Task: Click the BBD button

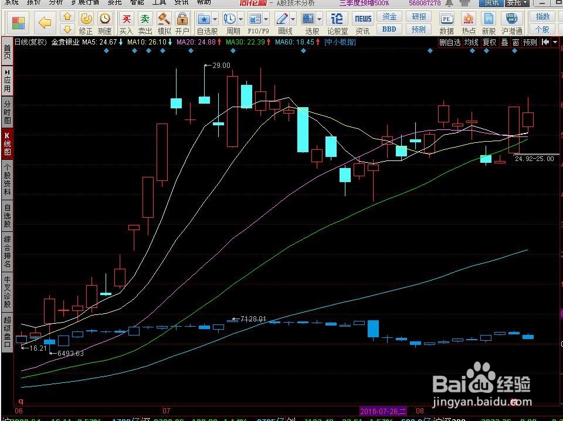Action: [x=389, y=29]
